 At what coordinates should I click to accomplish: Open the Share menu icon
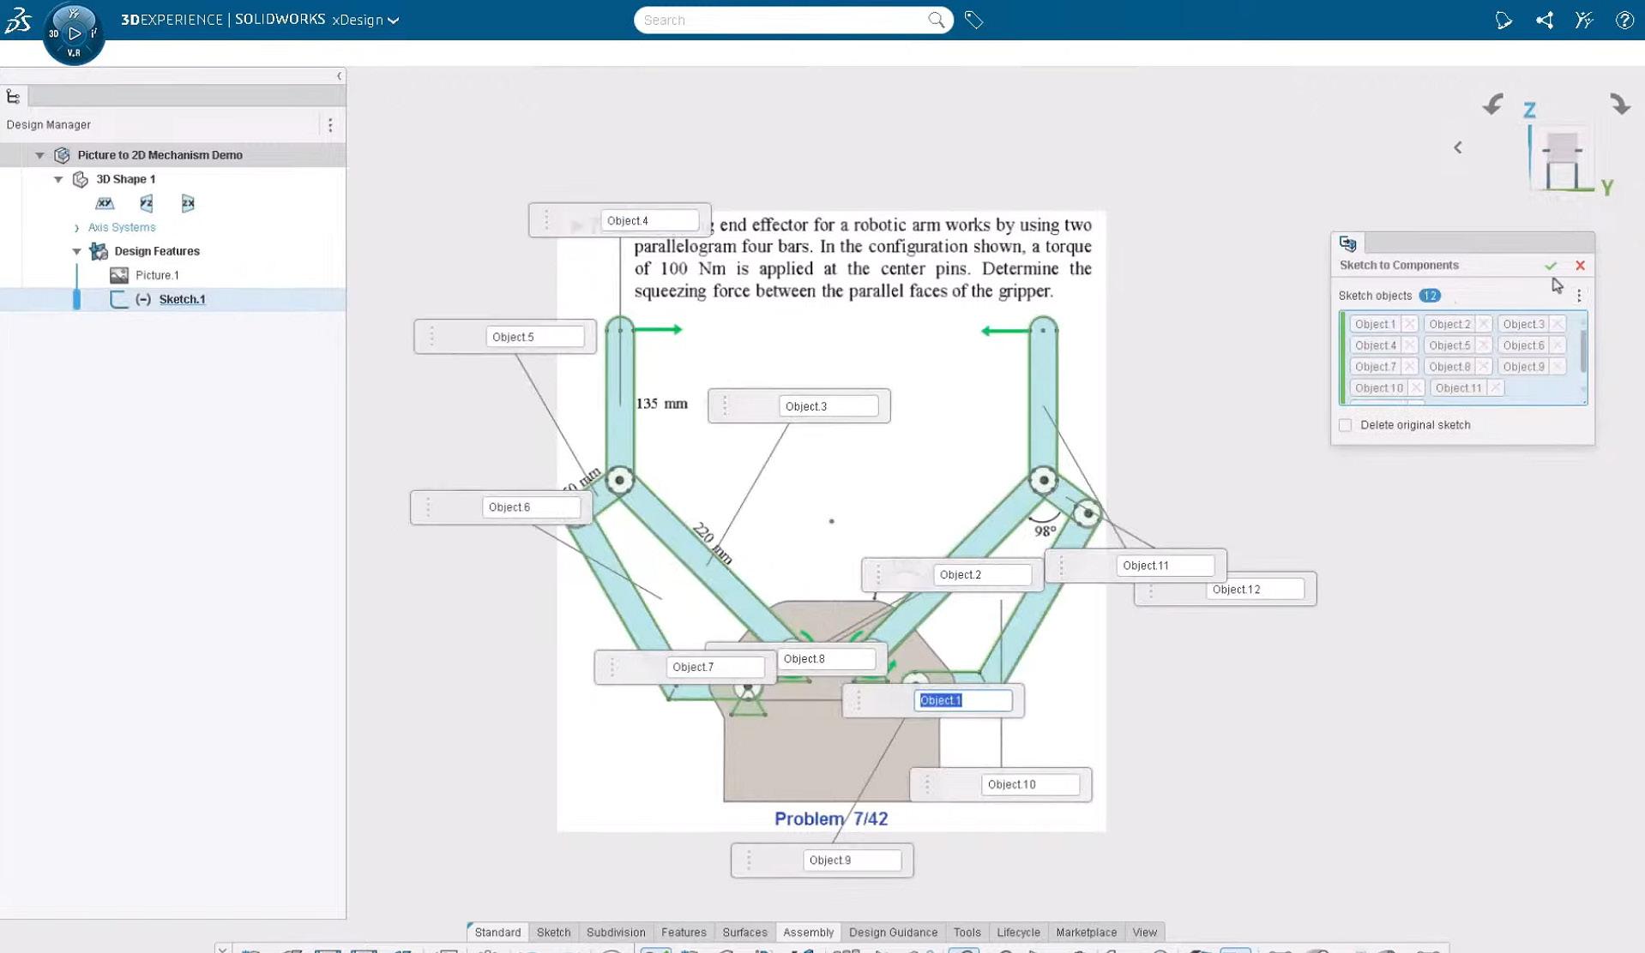tap(1545, 20)
